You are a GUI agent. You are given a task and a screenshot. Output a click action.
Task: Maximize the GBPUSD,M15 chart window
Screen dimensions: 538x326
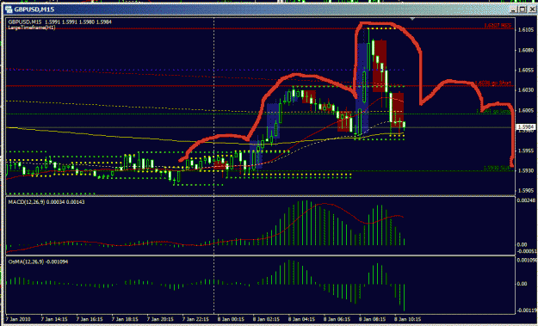click(523, 9)
